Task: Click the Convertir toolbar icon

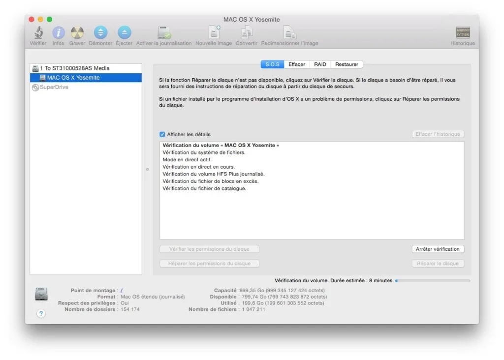Action: (x=247, y=32)
